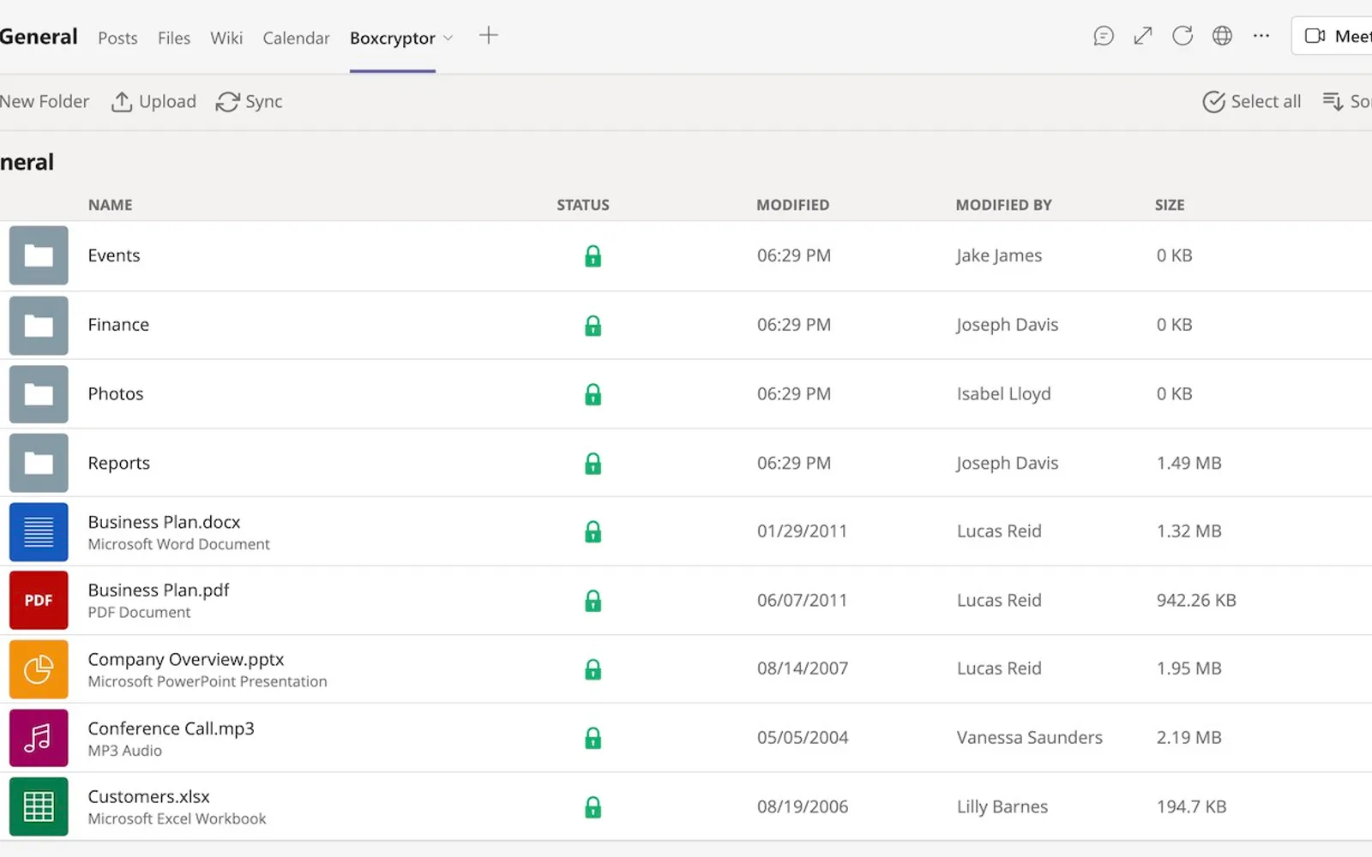The image size is (1372, 857).
Task: Sort by the SIZE column header
Action: [x=1170, y=205]
